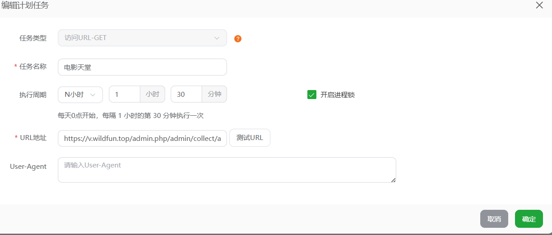The image size is (552, 235).
Task: Toggle the 开启进程锁 checkbox
Action: tap(311, 95)
